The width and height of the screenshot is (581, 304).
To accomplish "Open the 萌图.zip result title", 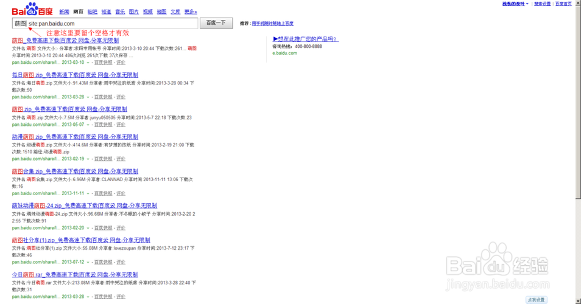I will [x=69, y=109].
